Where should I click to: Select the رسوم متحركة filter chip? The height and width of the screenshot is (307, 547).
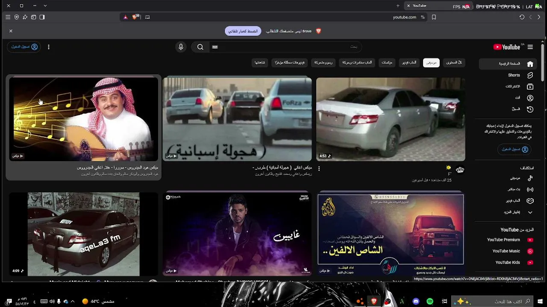click(x=323, y=63)
